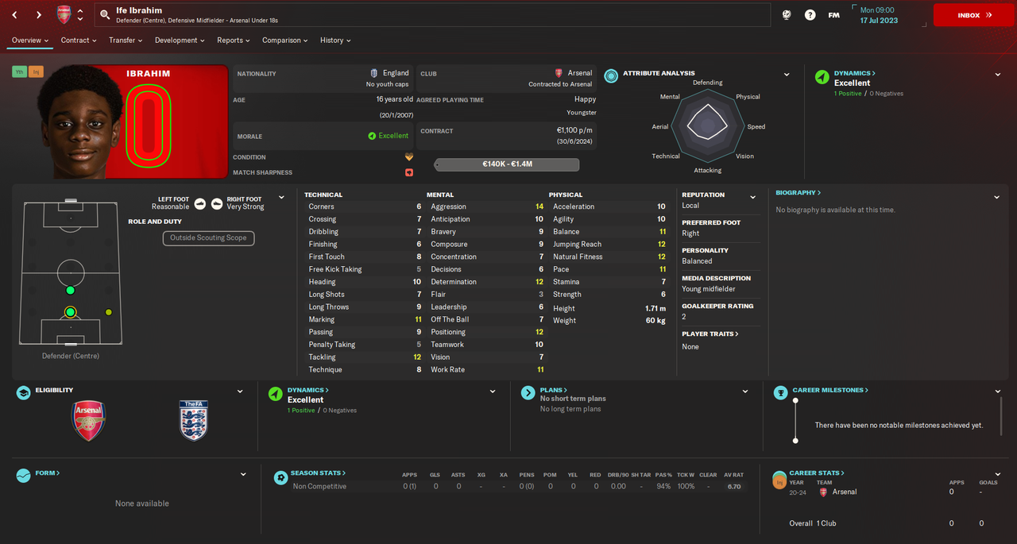Open the Comparison tab menu
Viewport: 1017px width, 544px height.
point(285,41)
